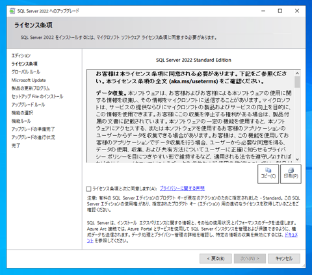Viewport: 312px width, 275px height.
Task: Cancel setup with キャンセル button
Action: click(x=284, y=259)
